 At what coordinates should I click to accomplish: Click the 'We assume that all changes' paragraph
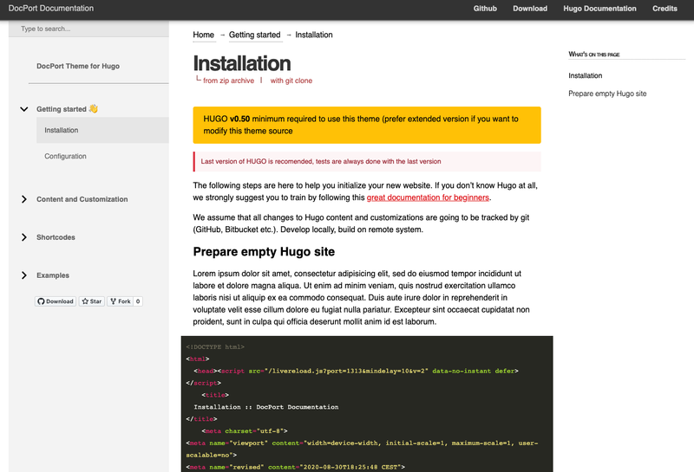click(x=361, y=223)
